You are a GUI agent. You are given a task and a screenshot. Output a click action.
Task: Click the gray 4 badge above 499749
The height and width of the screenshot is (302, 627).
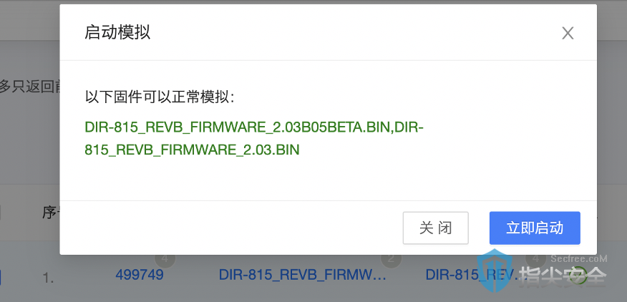(165, 259)
